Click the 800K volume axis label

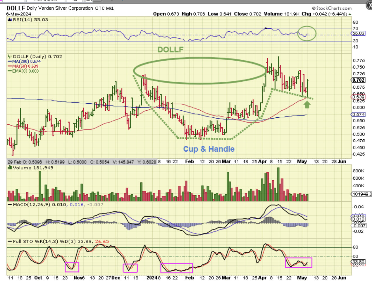(x=359, y=171)
